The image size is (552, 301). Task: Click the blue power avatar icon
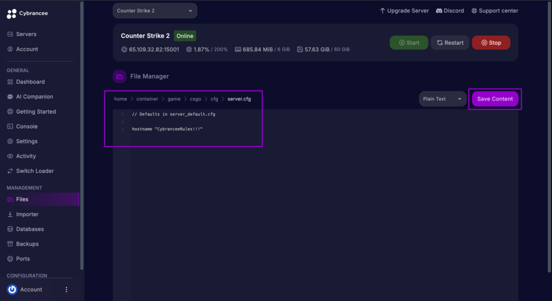click(12, 289)
